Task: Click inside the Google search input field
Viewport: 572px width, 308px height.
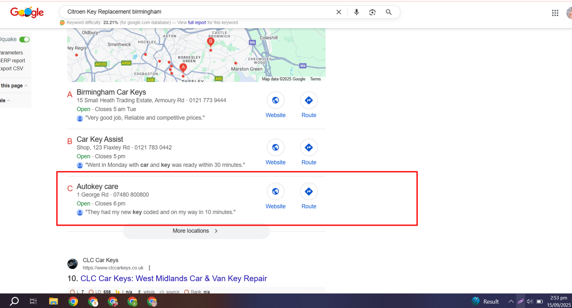Action: click(x=197, y=12)
